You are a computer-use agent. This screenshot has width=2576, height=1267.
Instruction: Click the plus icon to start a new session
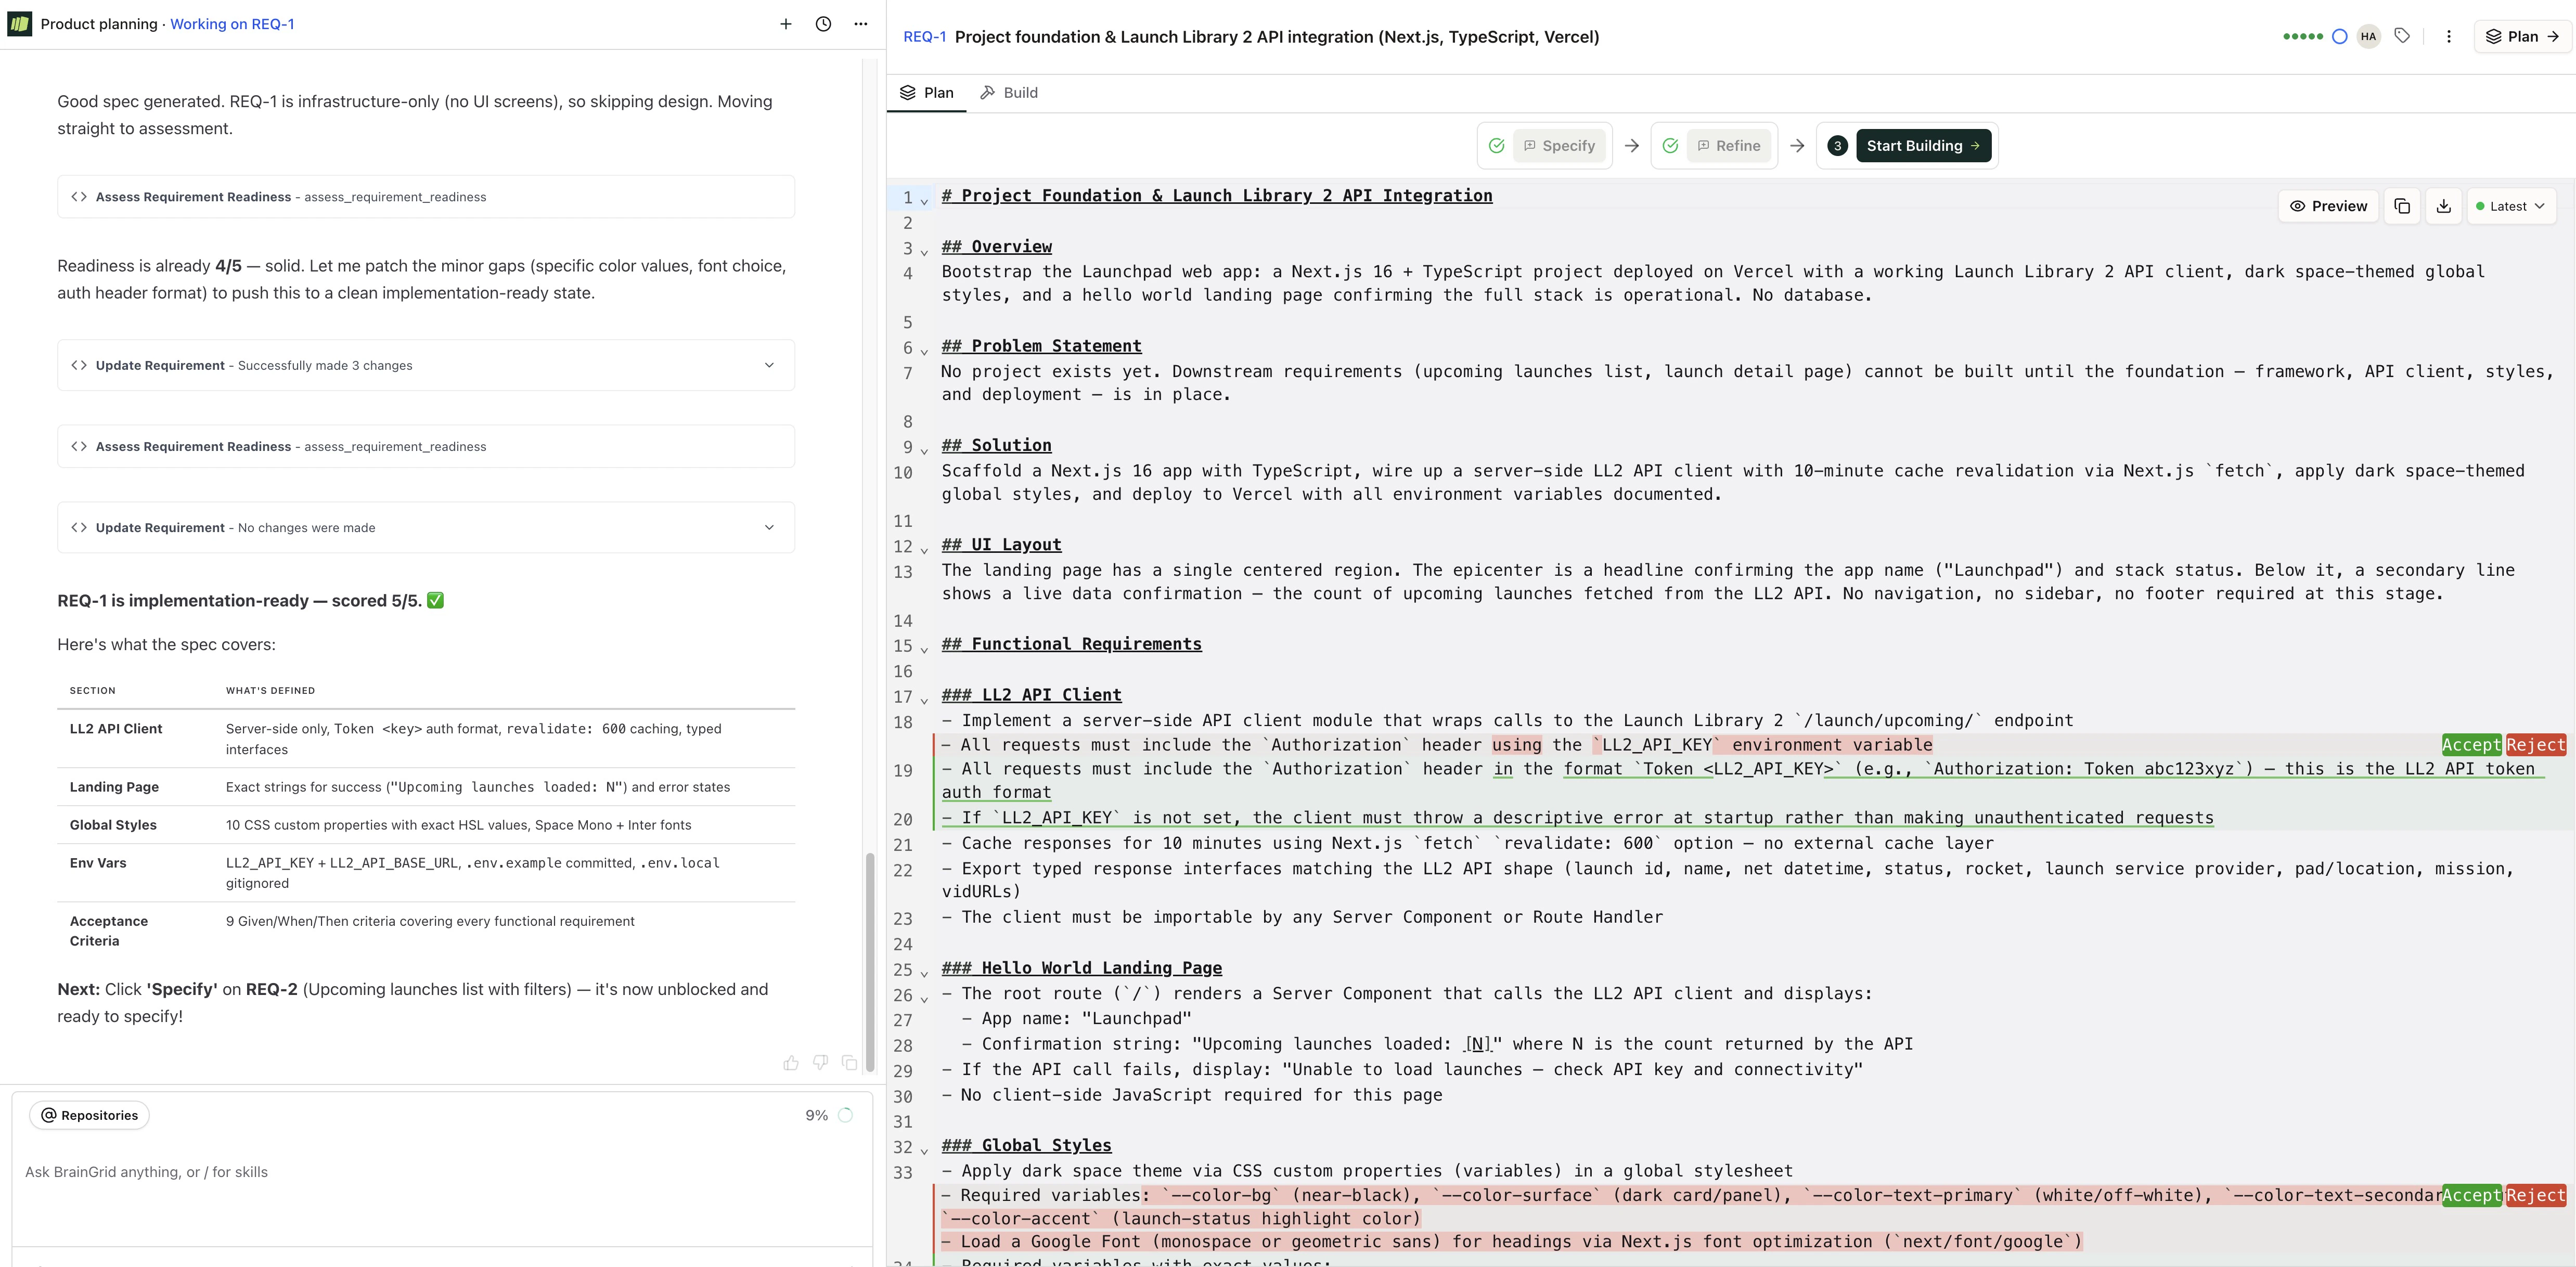787,24
